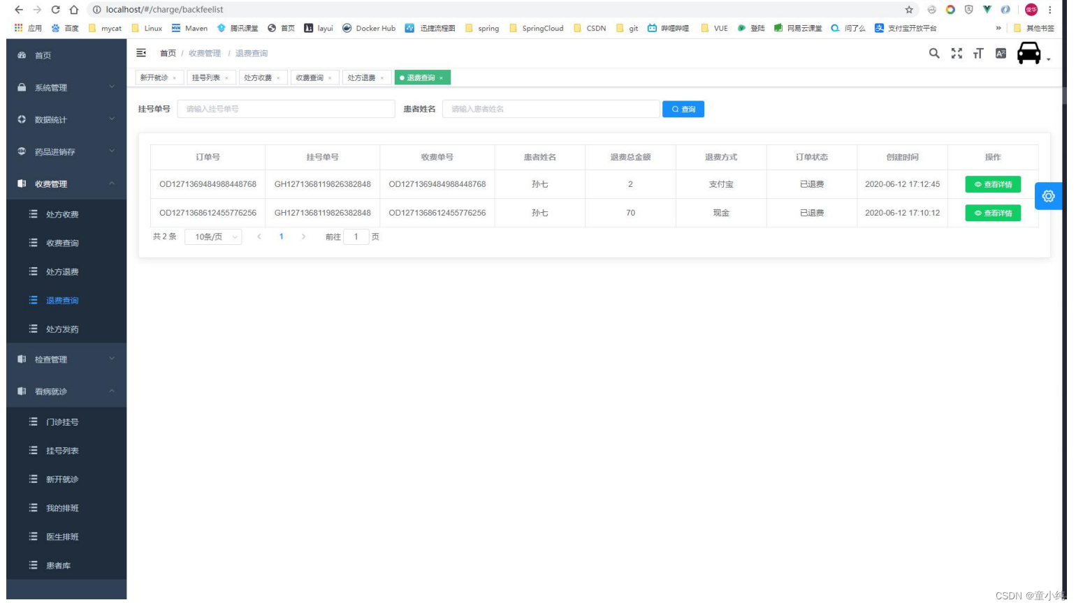Viewport: 1076px width, 607px height.
Task: Close the 处方收费 tab
Action: (x=278, y=78)
